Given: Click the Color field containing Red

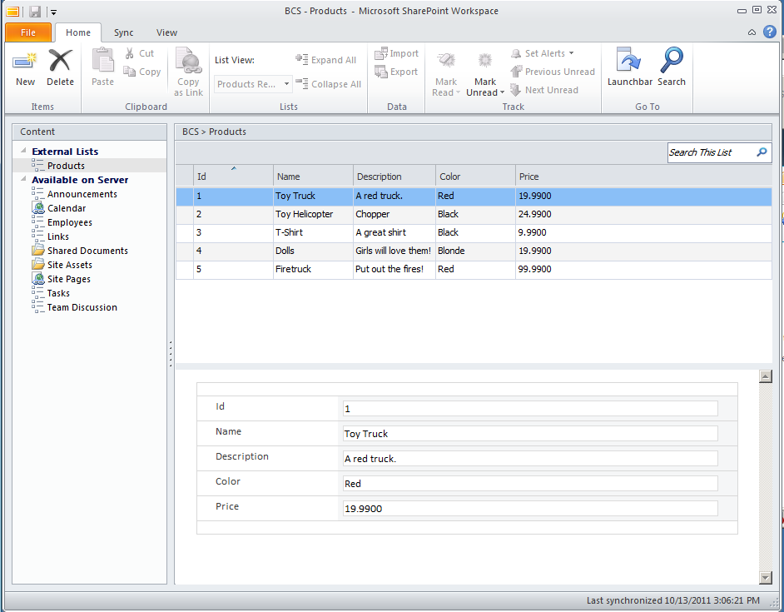Looking at the screenshot, I should tap(530, 484).
